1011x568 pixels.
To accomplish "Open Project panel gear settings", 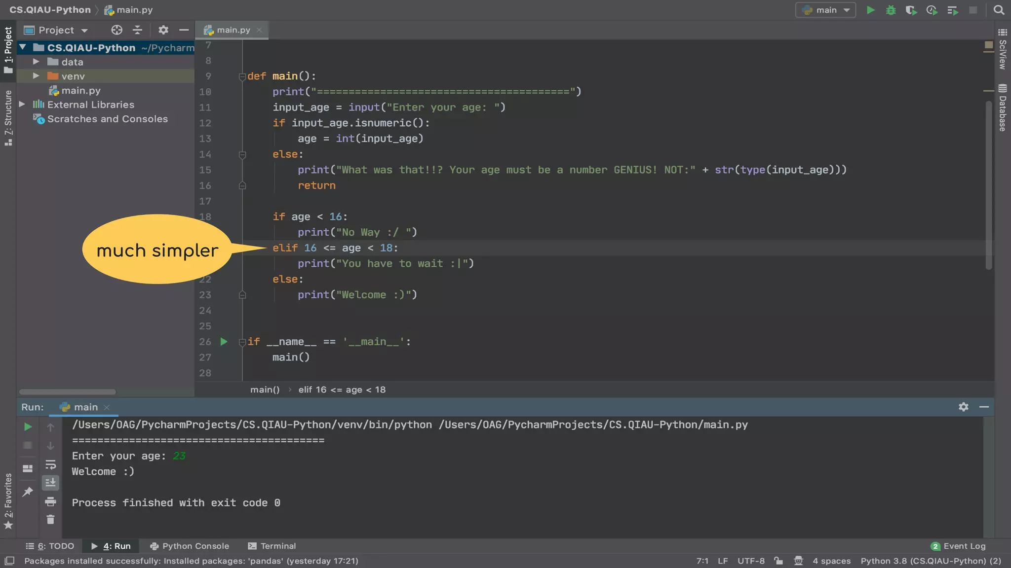I will pos(163,30).
